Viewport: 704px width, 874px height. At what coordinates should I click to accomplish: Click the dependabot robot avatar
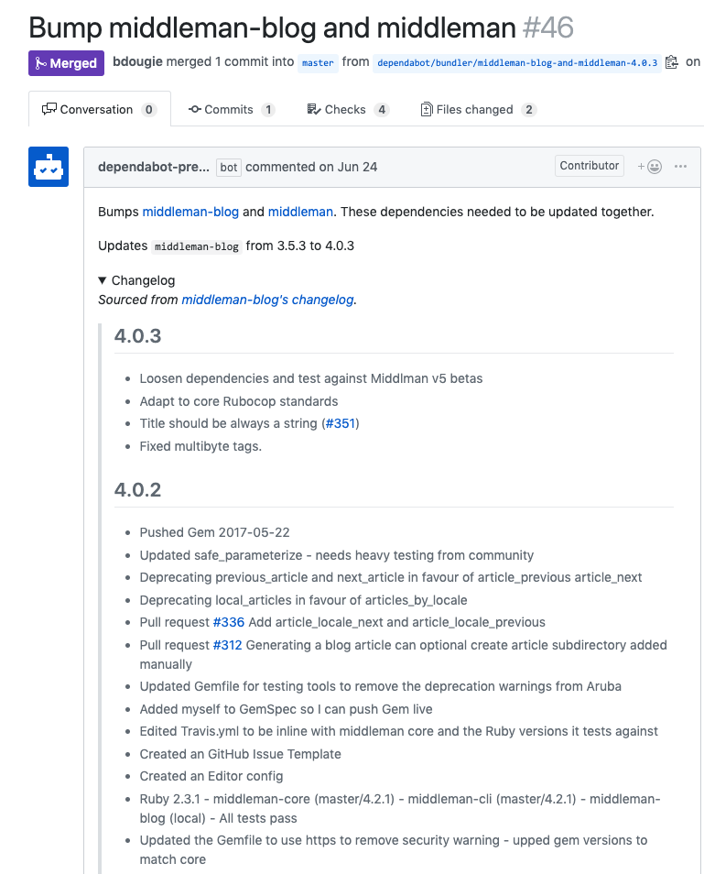[49, 167]
